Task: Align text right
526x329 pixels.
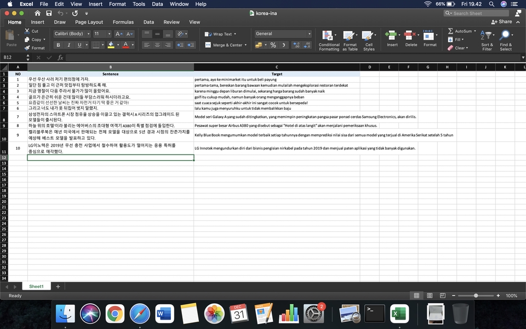Action: pos(168,45)
